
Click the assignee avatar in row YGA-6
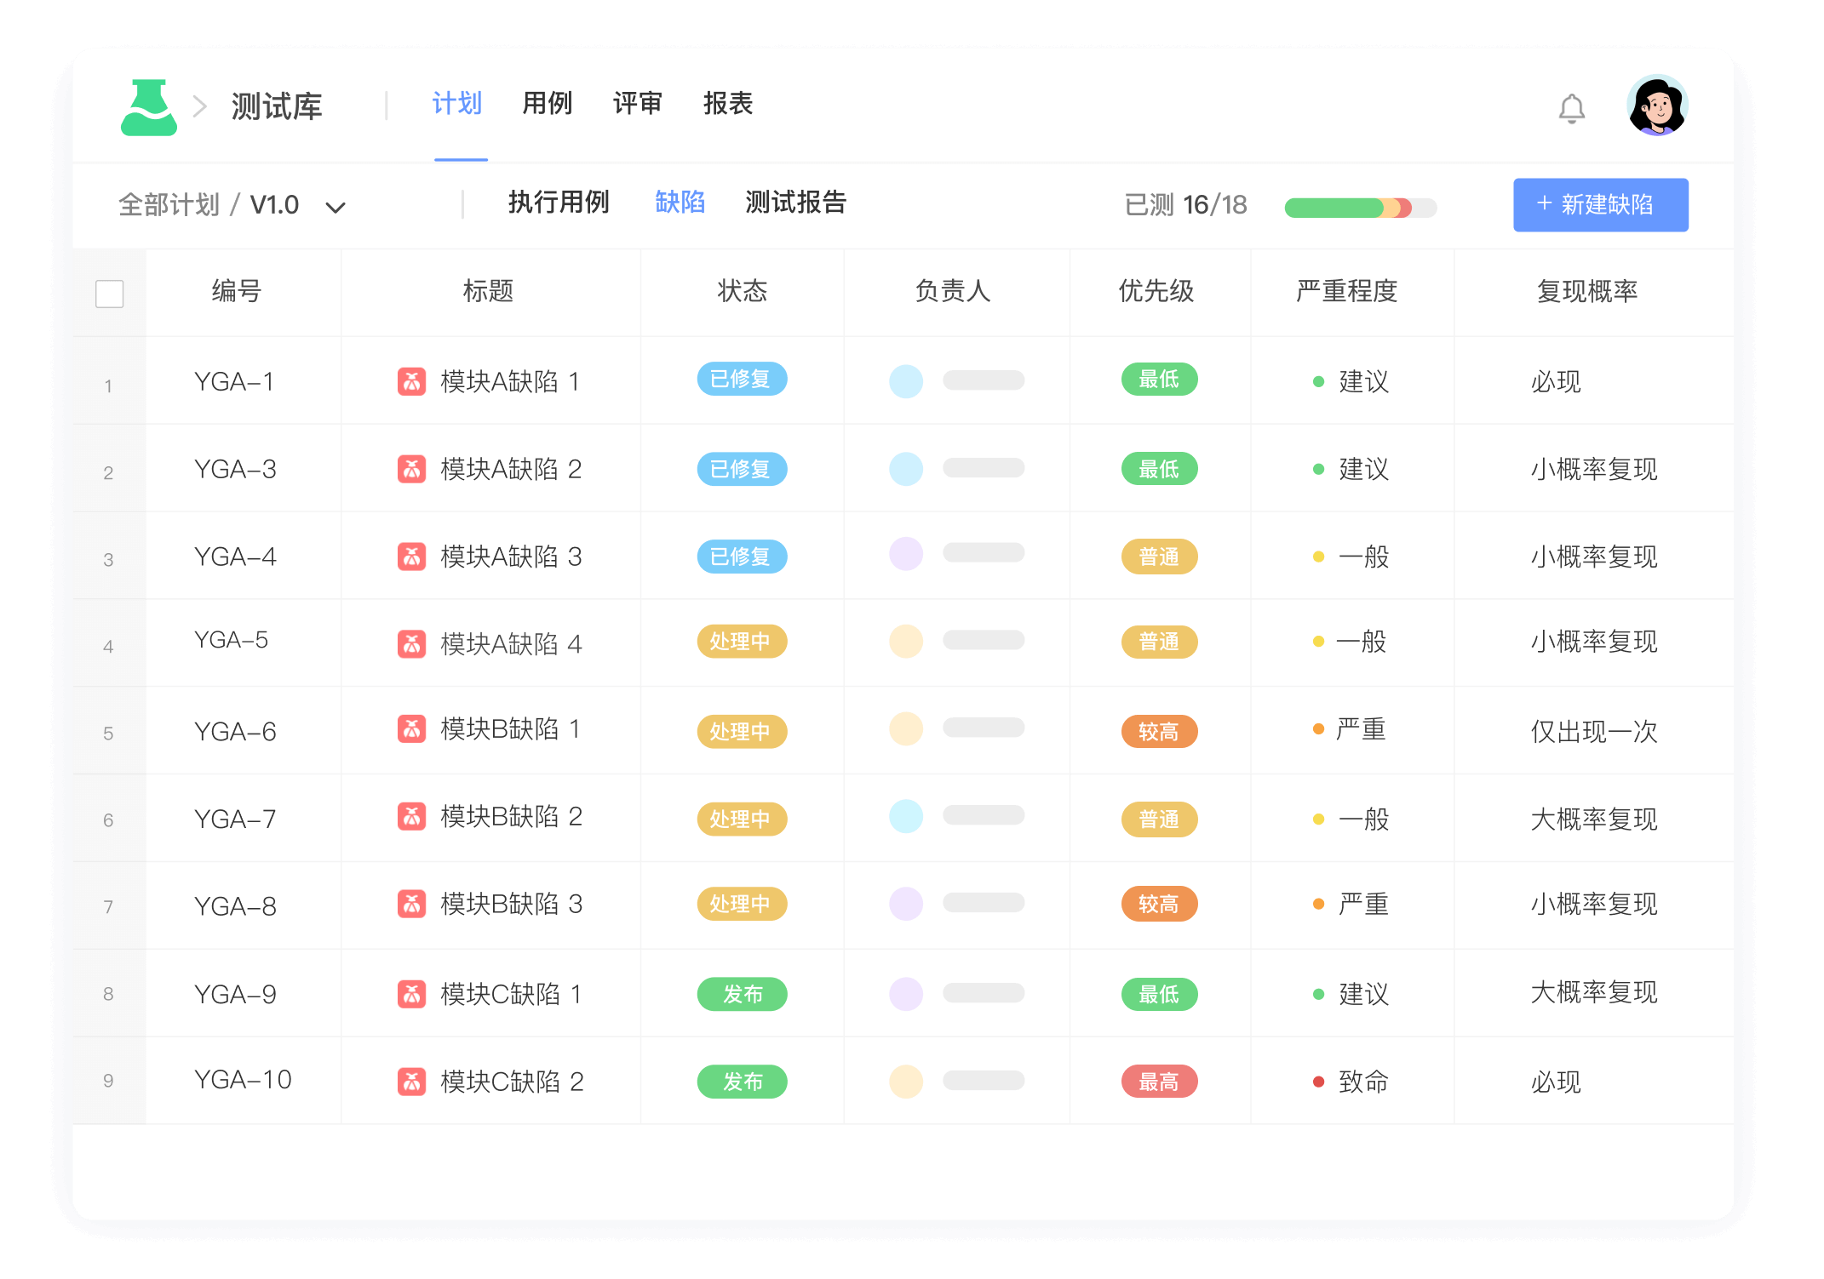click(905, 730)
